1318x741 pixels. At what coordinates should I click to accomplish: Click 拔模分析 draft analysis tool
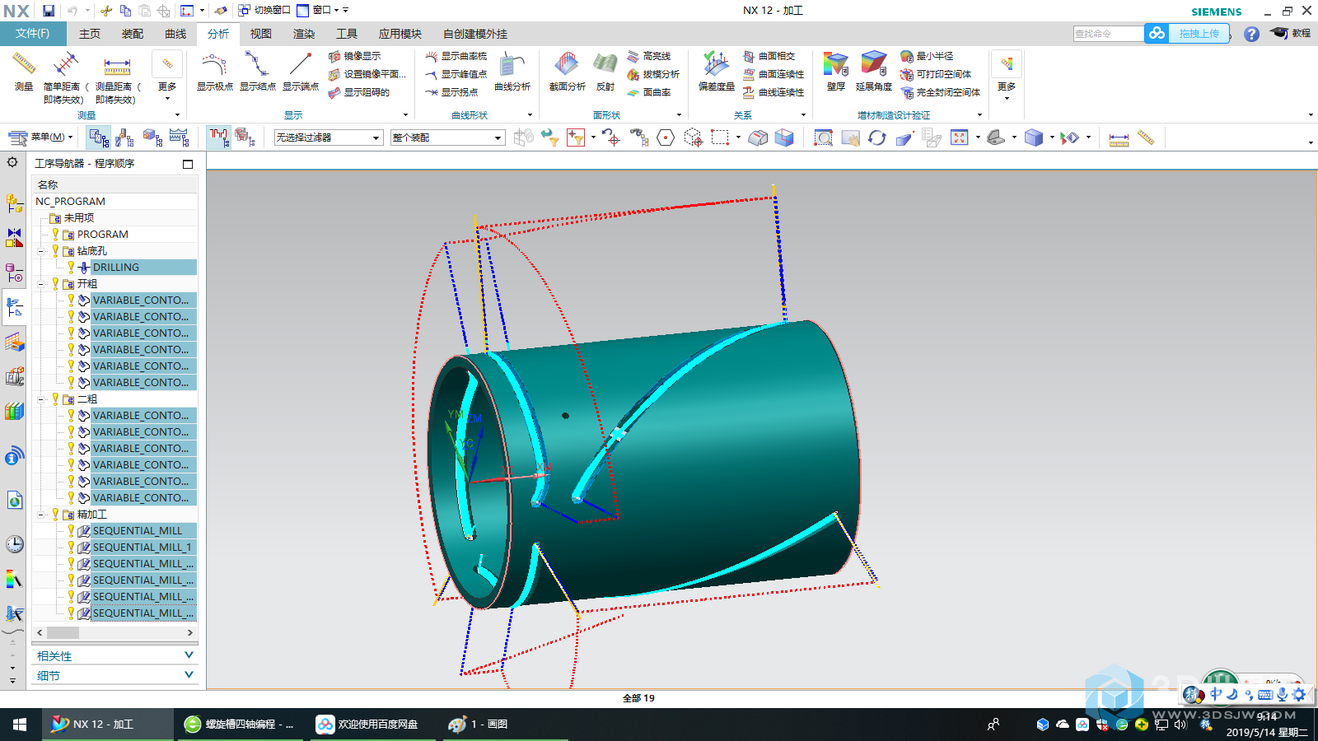(652, 74)
